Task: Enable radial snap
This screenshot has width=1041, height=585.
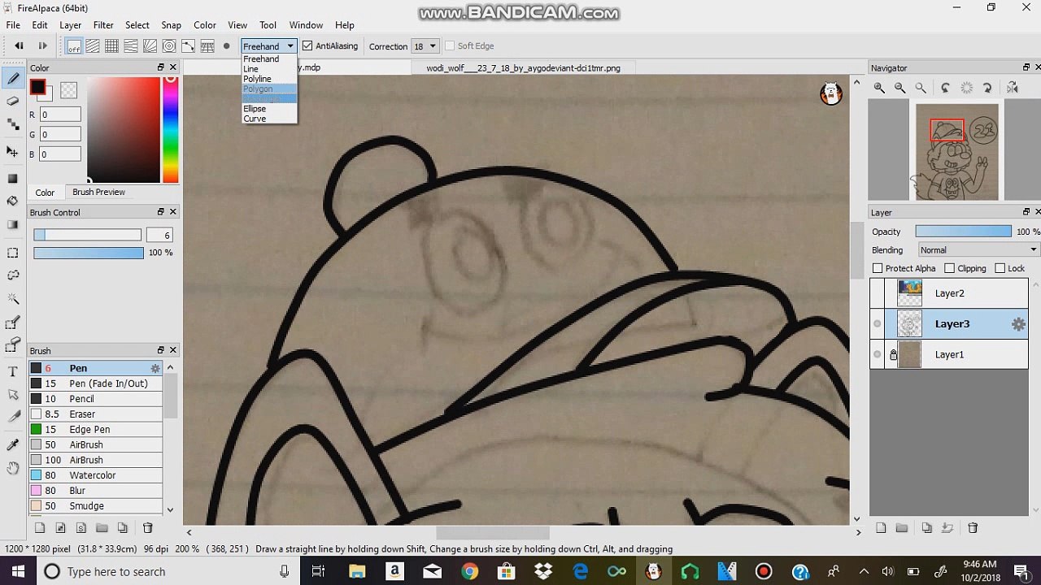Action: click(x=150, y=46)
